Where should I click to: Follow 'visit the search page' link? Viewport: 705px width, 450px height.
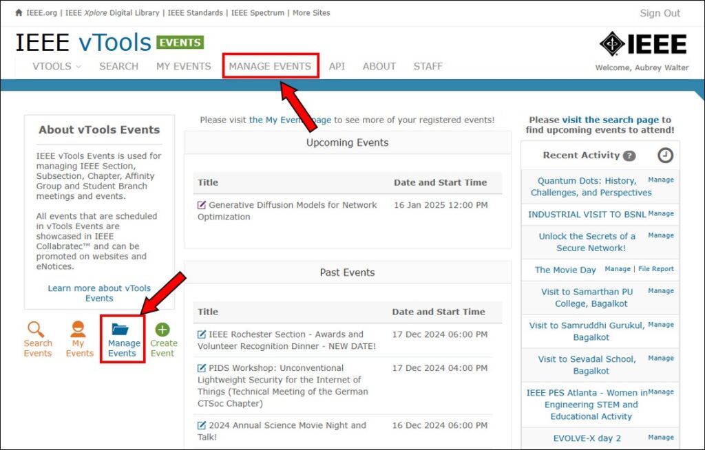610,120
